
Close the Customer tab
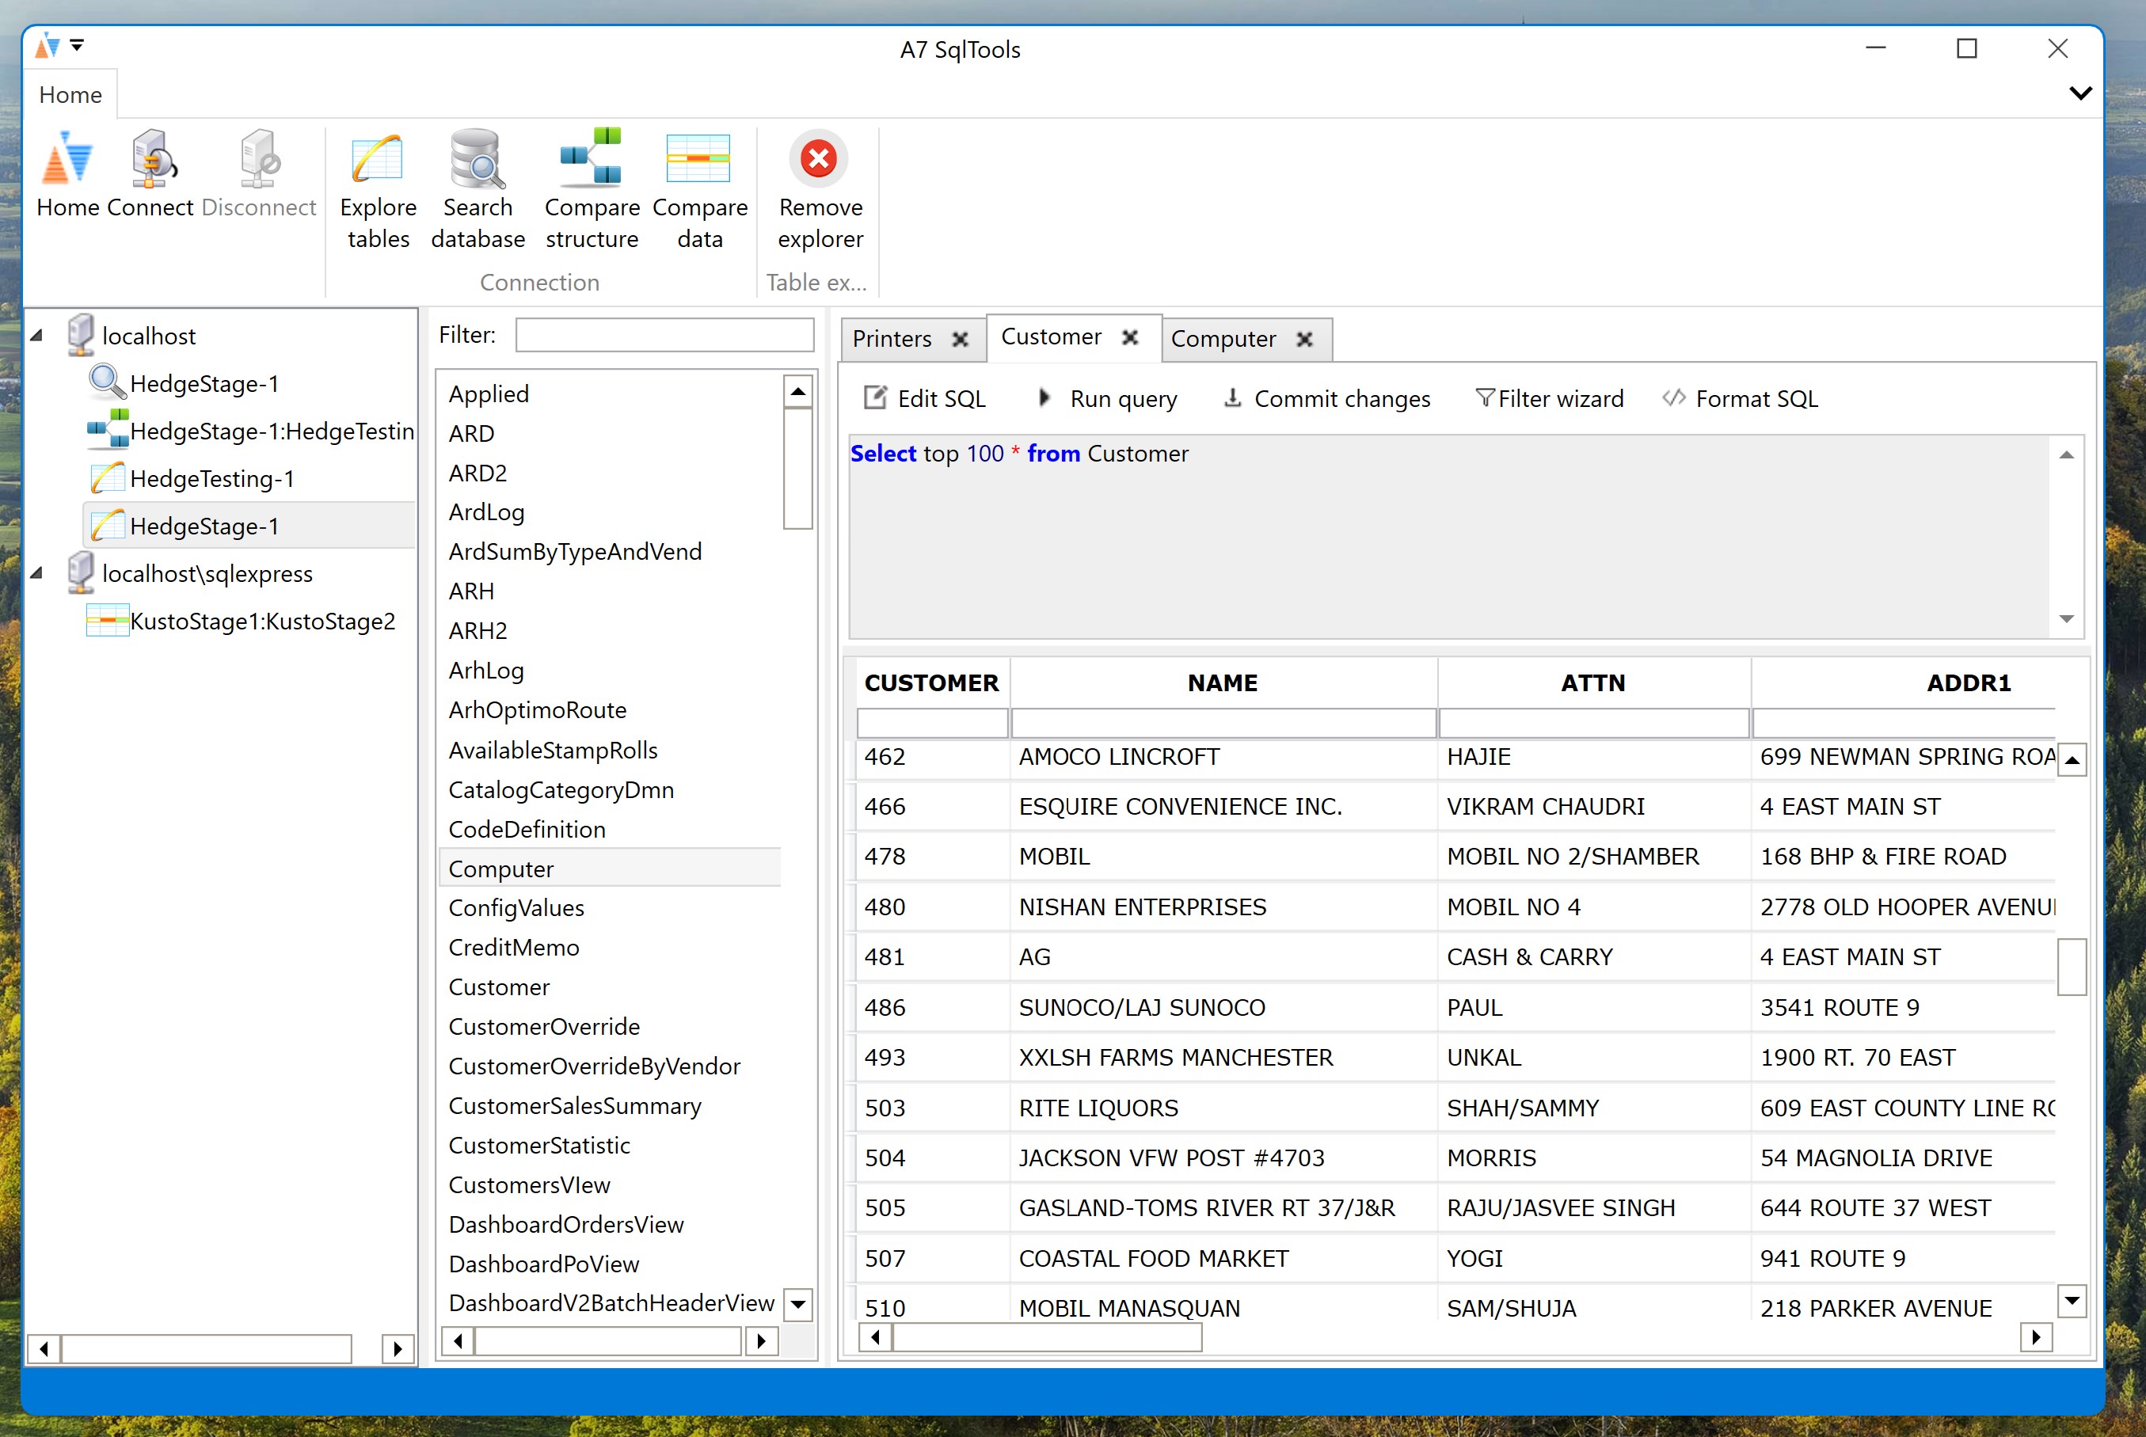(x=1129, y=337)
